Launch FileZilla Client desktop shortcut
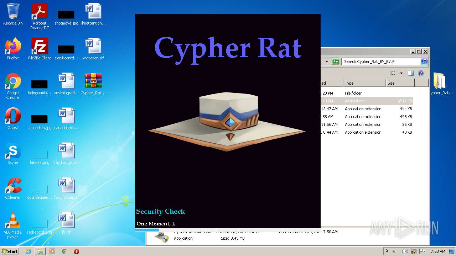This screenshot has height=256, width=456. pyautogui.click(x=40, y=49)
